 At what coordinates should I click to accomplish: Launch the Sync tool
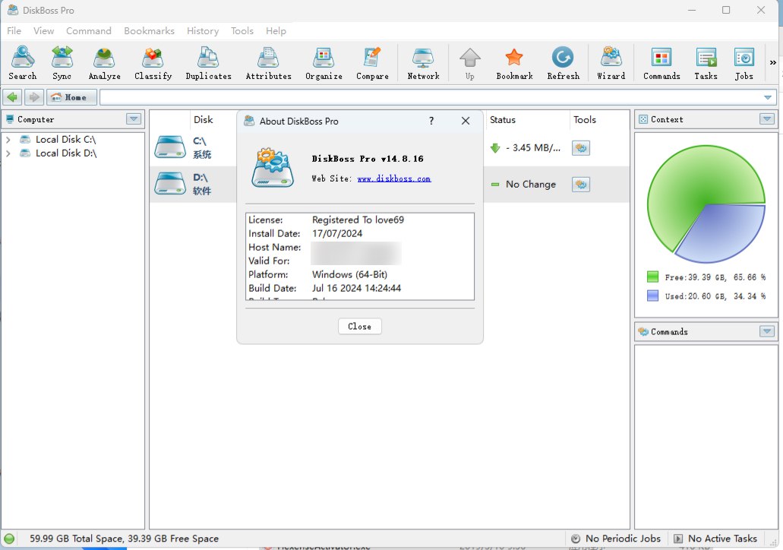point(62,63)
